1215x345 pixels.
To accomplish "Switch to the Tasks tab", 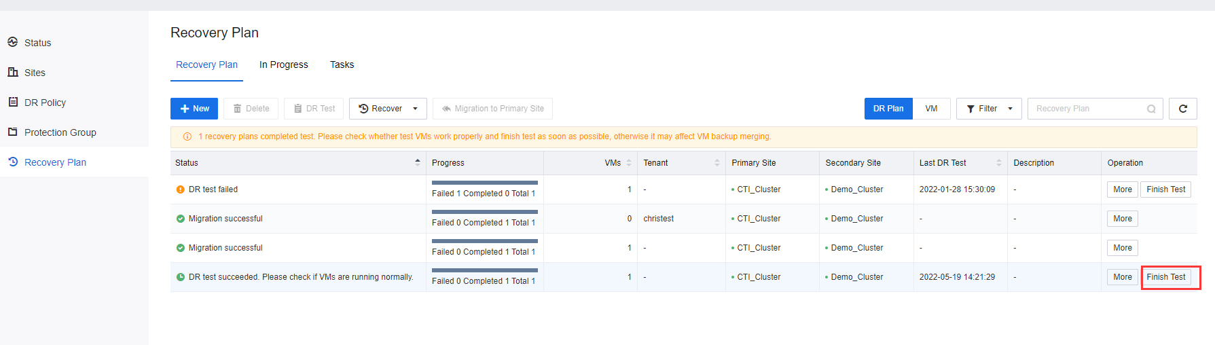I will (342, 65).
